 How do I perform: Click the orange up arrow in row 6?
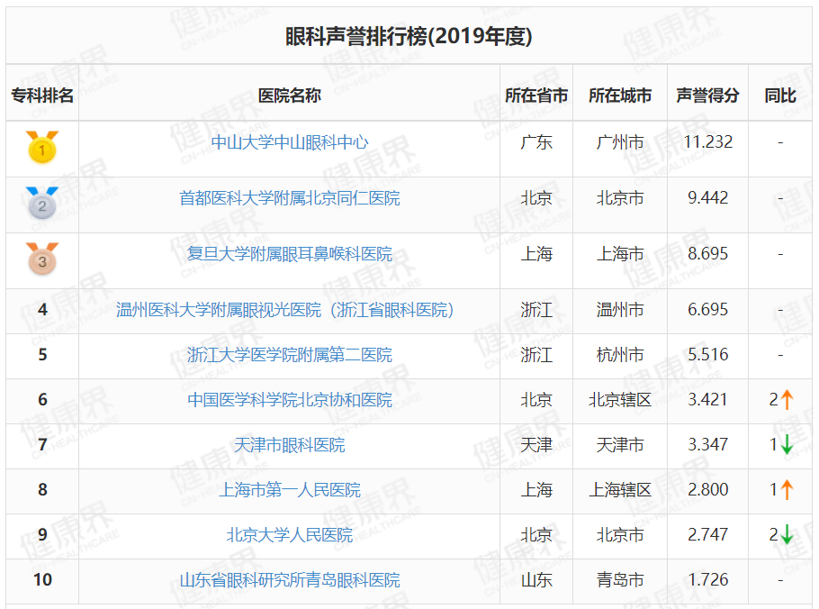(787, 400)
